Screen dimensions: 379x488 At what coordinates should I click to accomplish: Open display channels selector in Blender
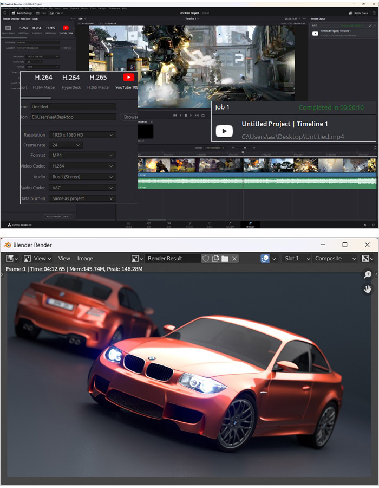(x=368, y=258)
